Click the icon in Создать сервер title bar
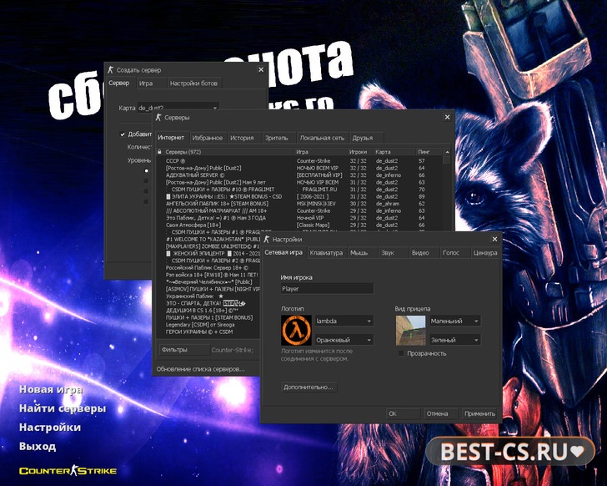 (111, 70)
